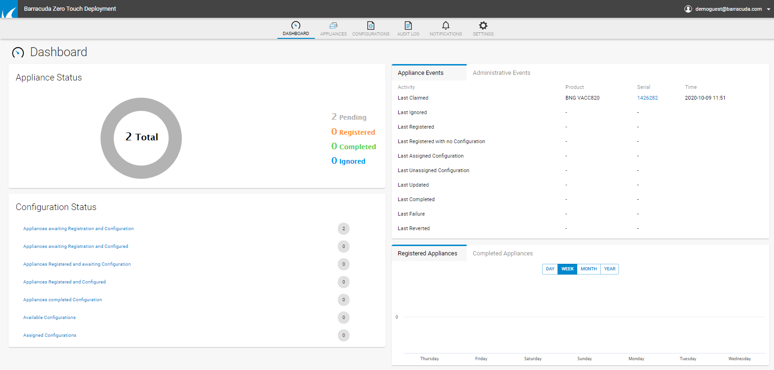Click the Product column header
The width and height of the screenshot is (774, 370).
click(x=574, y=87)
